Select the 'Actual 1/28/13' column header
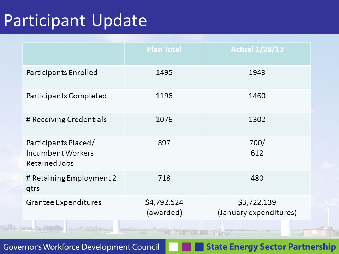The image size is (339, 254). tap(257, 49)
